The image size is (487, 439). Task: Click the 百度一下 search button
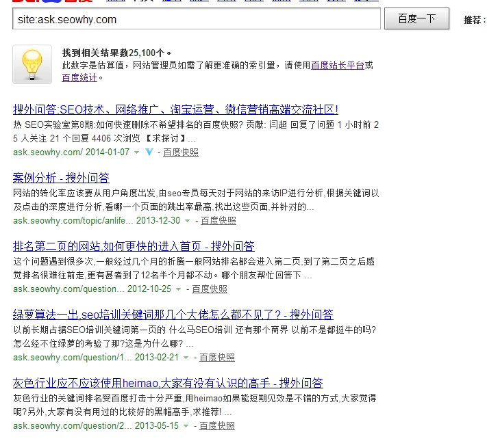click(417, 18)
